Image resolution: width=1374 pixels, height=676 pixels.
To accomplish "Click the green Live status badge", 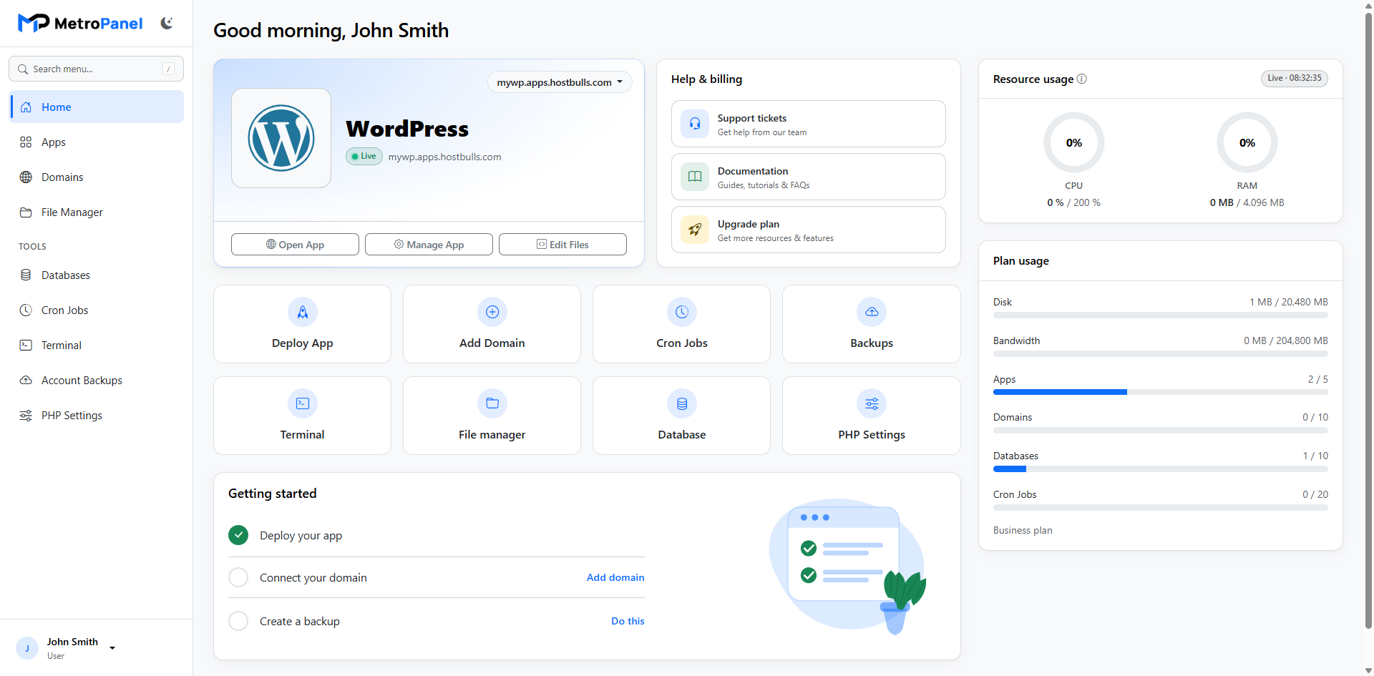I will click(x=364, y=156).
